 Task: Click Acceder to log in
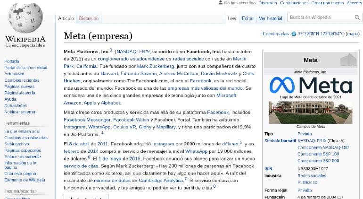pos(354,3)
